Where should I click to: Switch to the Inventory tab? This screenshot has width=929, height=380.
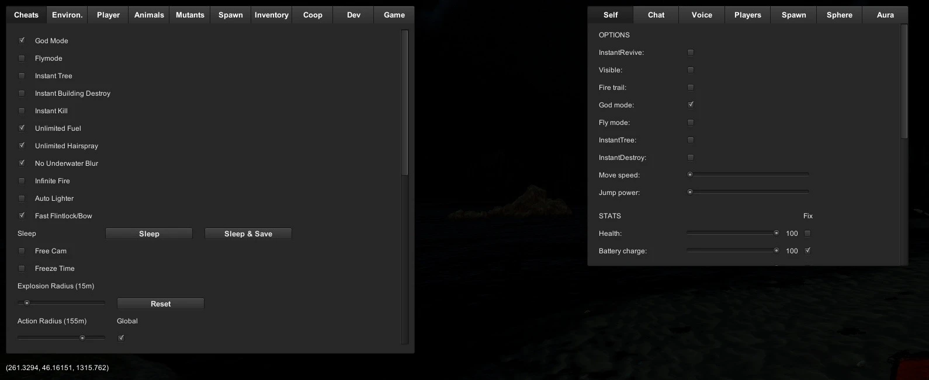[x=272, y=15]
